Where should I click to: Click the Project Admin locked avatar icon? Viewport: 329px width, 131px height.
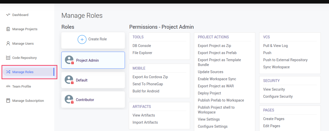[69, 60]
